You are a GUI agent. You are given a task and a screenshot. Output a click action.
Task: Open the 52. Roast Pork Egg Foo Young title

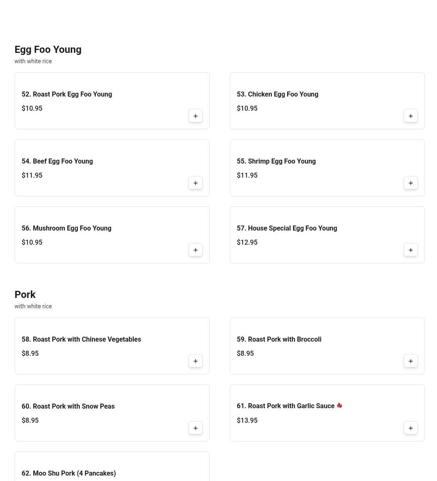coord(67,94)
